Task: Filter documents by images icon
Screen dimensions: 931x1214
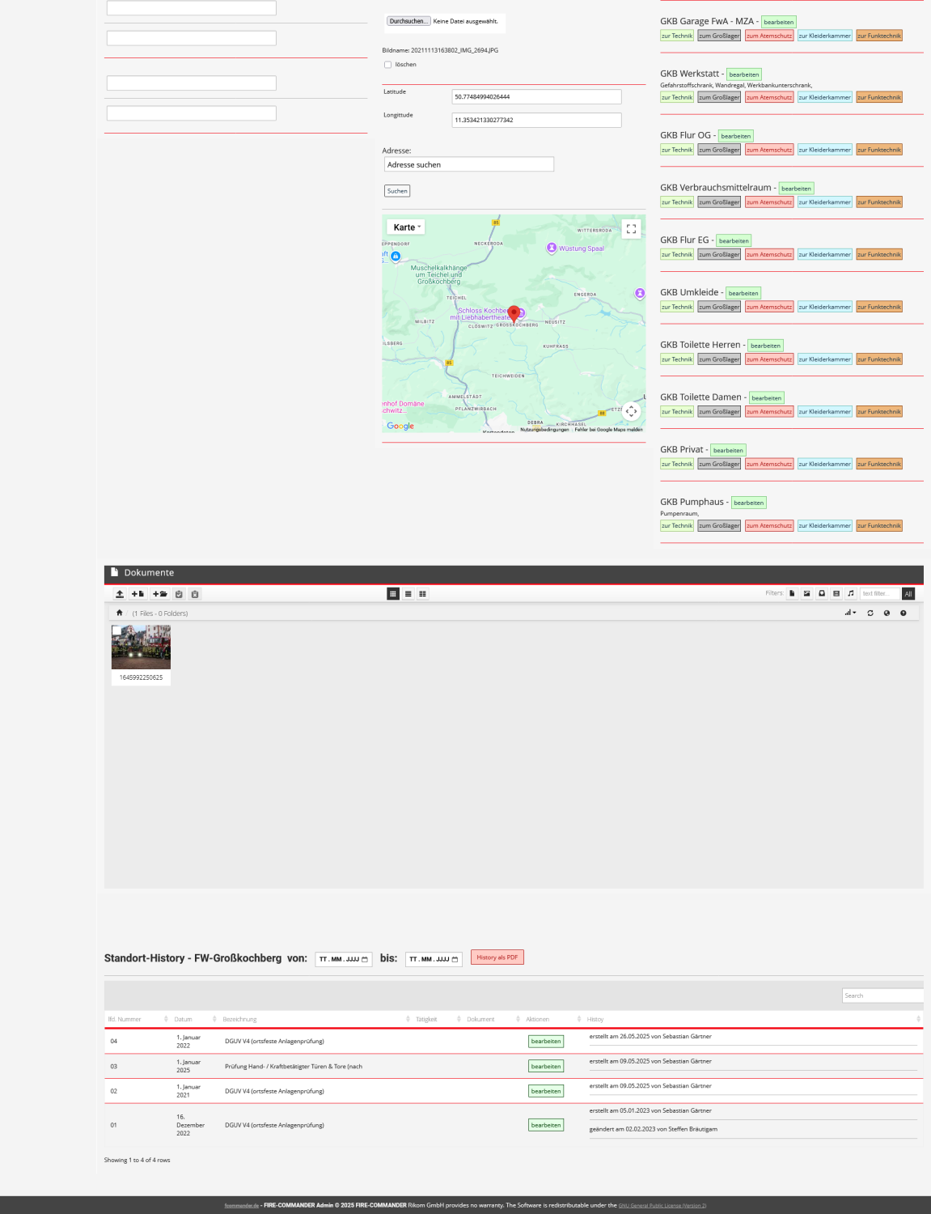Action: (806, 593)
